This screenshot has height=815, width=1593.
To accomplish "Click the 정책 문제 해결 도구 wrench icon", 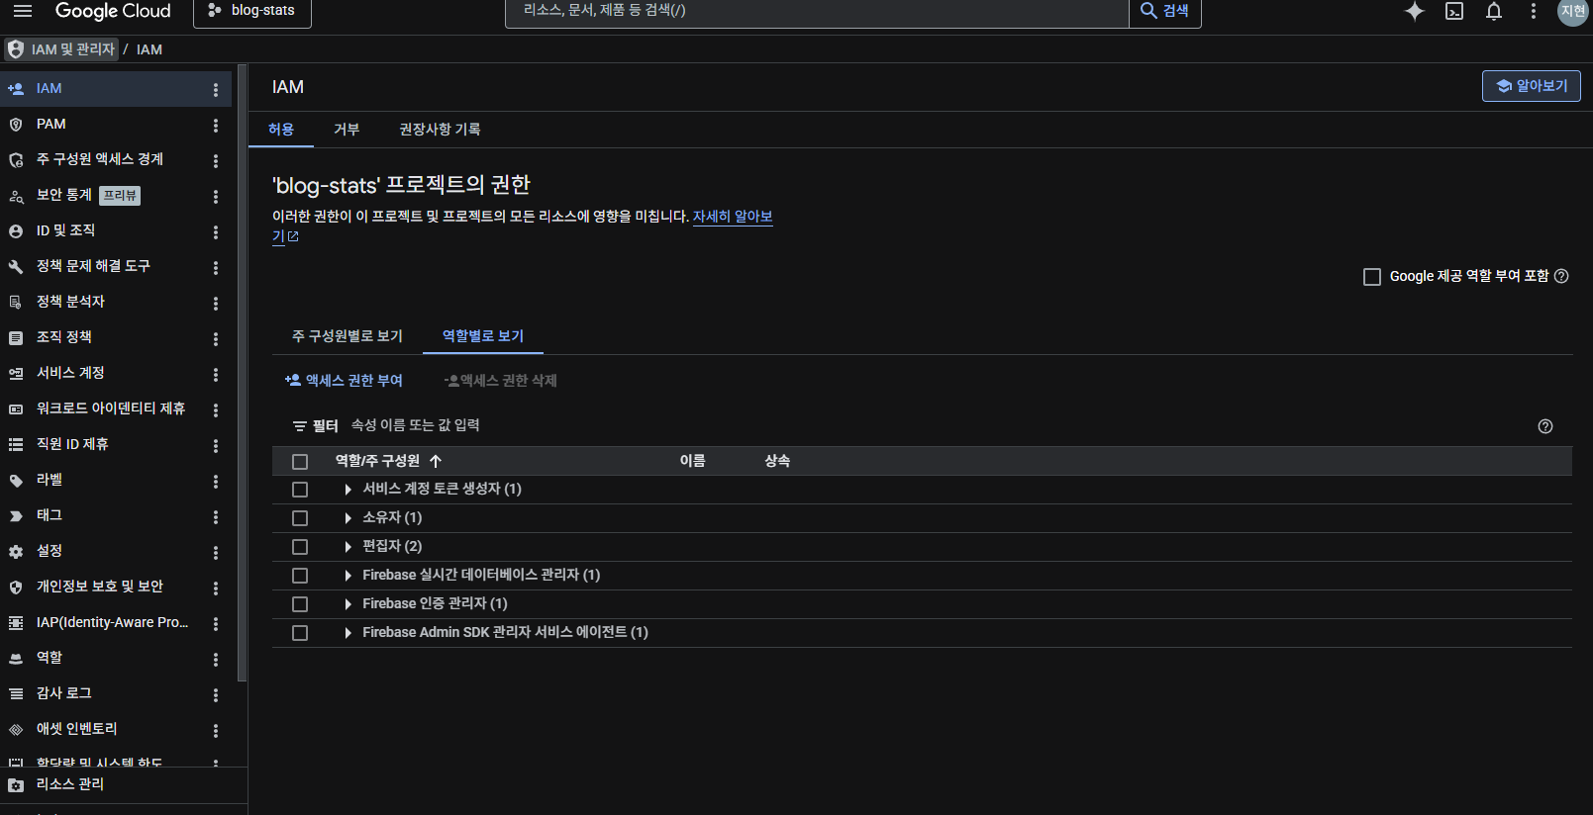I will click(x=16, y=267).
